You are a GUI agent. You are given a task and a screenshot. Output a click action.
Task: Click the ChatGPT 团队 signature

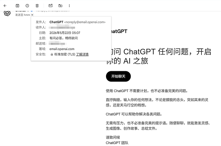click(x=117, y=143)
